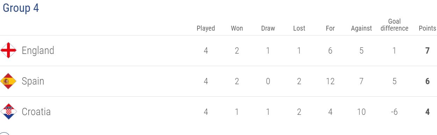This screenshot has height=135, width=437.
Task: Select Croatia's goals against value 10
Action: pyautogui.click(x=361, y=112)
